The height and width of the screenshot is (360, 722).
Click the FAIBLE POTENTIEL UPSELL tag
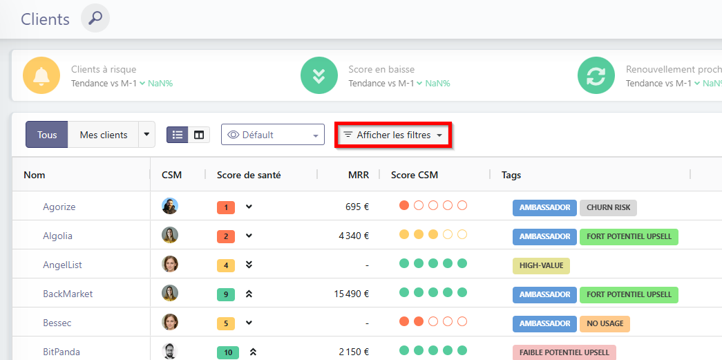click(x=564, y=352)
